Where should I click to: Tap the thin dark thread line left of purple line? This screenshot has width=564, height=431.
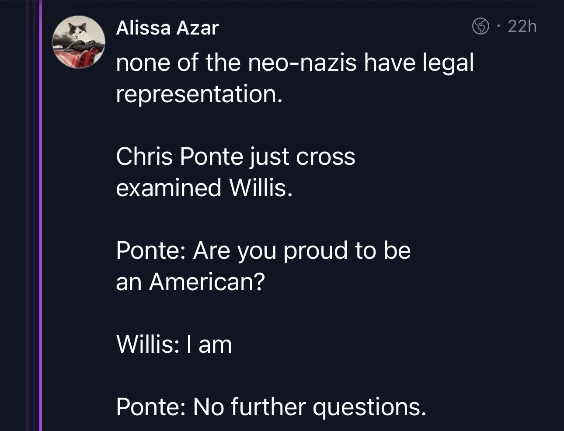pyautogui.click(x=31, y=219)
